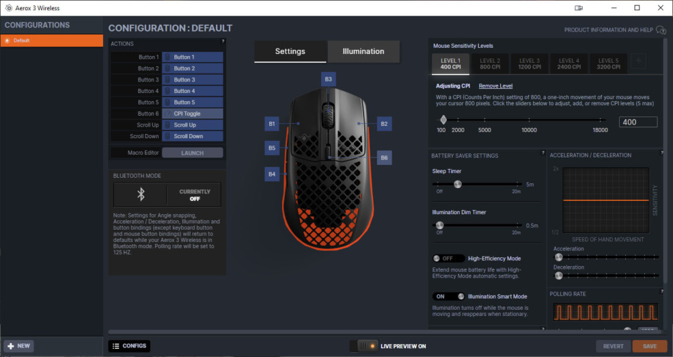The image size is (673, 357).
Task: Open Button 1 action binding dropdown
Action: click(192, 57)
